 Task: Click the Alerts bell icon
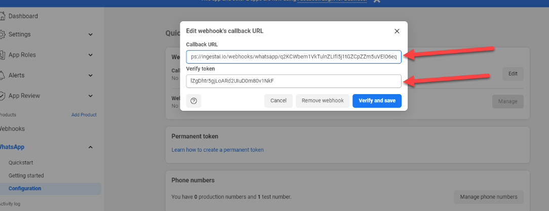click(x=2, y=75)
